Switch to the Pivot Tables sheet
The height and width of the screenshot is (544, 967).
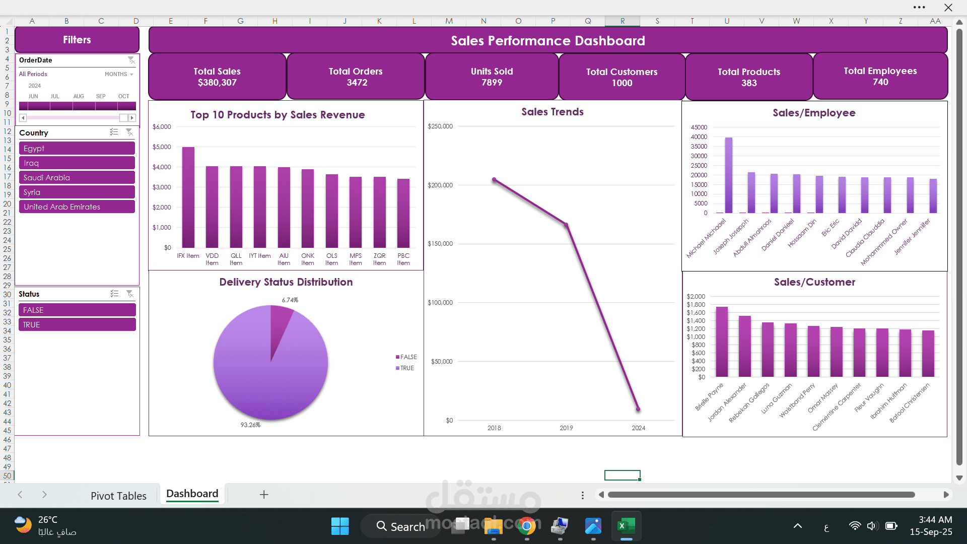118,496
